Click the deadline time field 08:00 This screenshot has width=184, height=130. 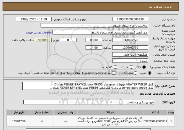pyautogui.click(x=94, y=40)
